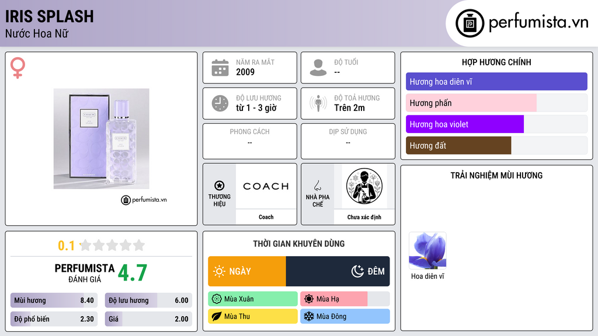Click the snowflake icon beside Mùa Đông
Screen dimensions: 598x336
pyautogui.click(x=309, y=316)
